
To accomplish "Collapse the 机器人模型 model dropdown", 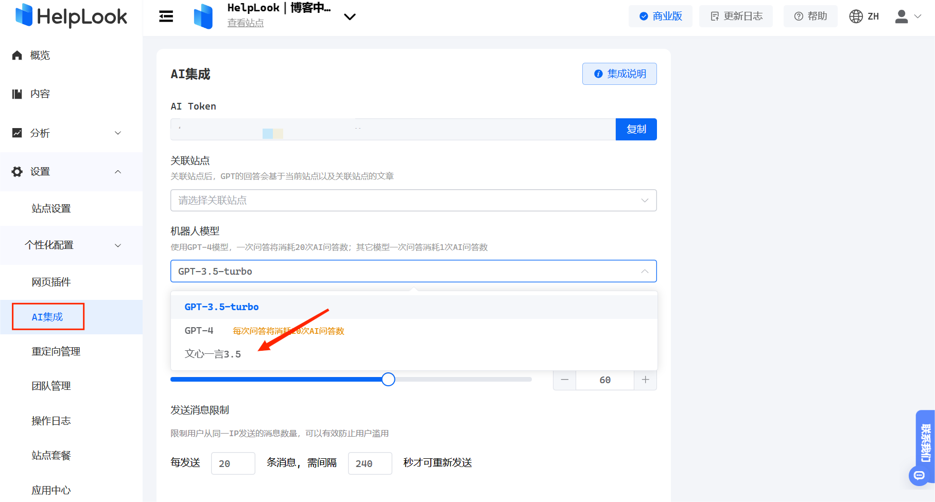I will [413, 272].
